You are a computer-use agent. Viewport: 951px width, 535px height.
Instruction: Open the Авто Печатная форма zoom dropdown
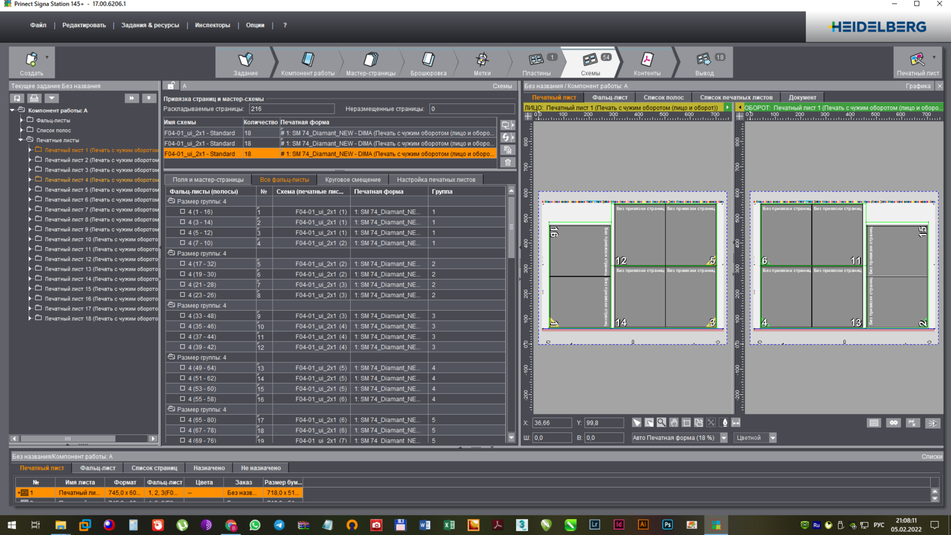(x=723, y=438)
